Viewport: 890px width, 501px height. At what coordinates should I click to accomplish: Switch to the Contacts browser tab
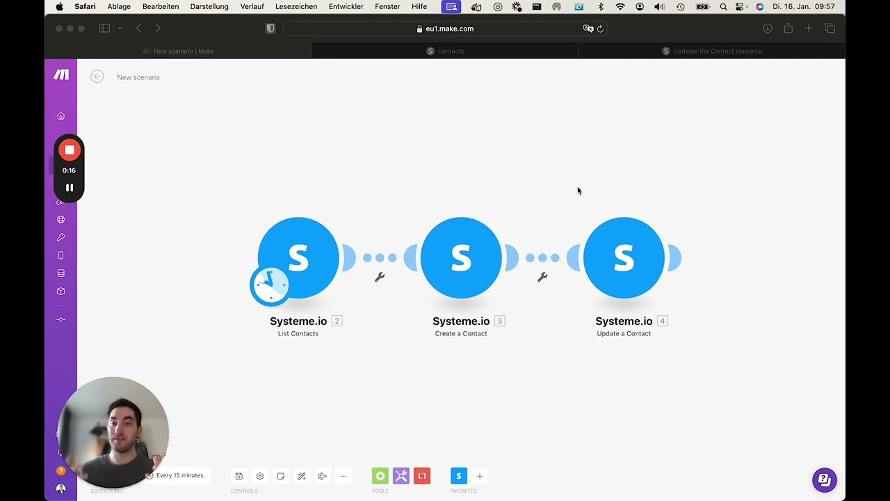click(445, 51)
